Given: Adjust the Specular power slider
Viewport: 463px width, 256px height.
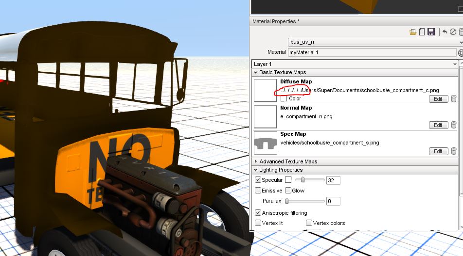Looking at the screenshot, I should pos(310,180).
